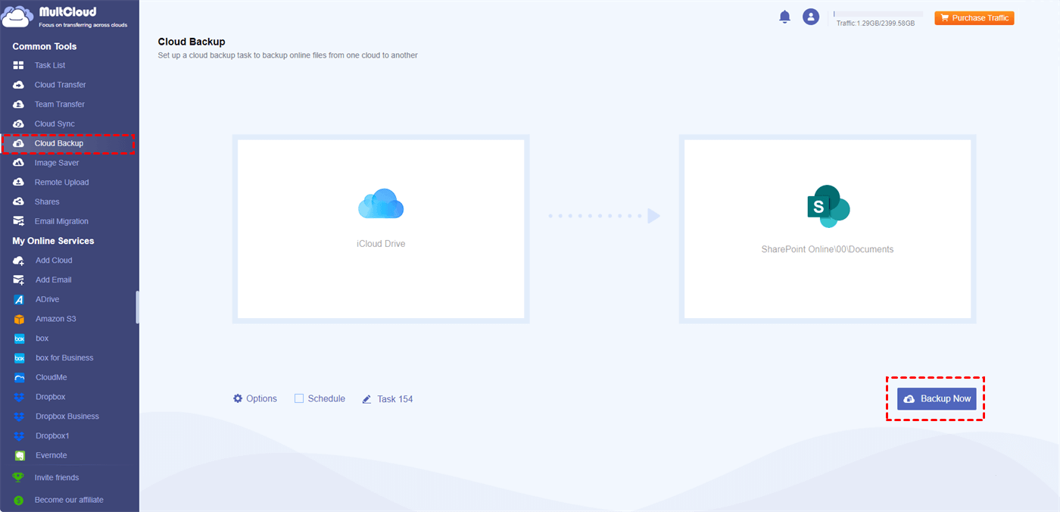Click Traffic:1.29GB/2399.58GB text

tap(876, 23)
